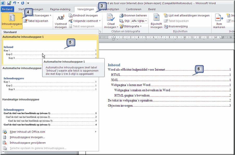Expand the Bibliografie dropdown arrow
Image resolution: width=235 pixels, height=155 pixels.
(x=141, y=26)
